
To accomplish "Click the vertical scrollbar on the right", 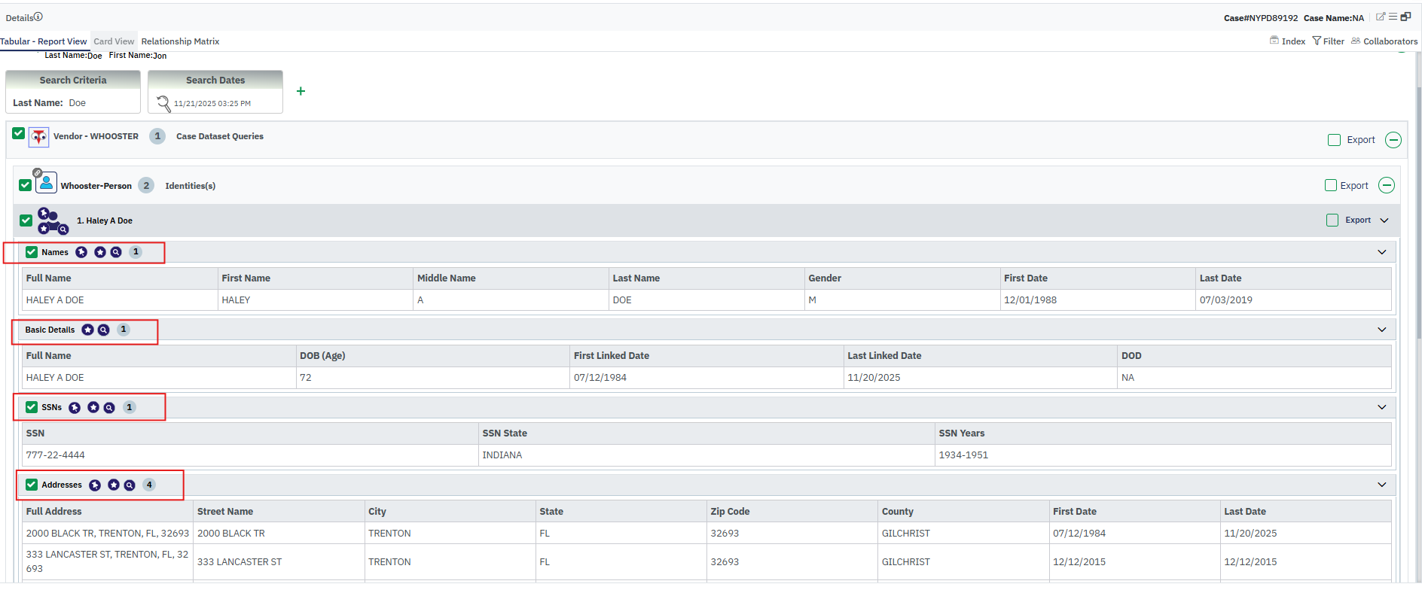I will tap(1418, 226).
